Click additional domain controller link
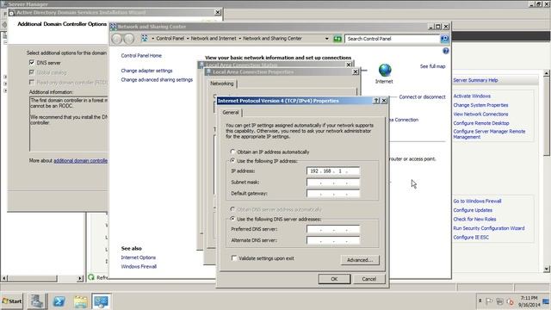Image resolution: width=551 pixels, height=310 pixels. [80, 161]
